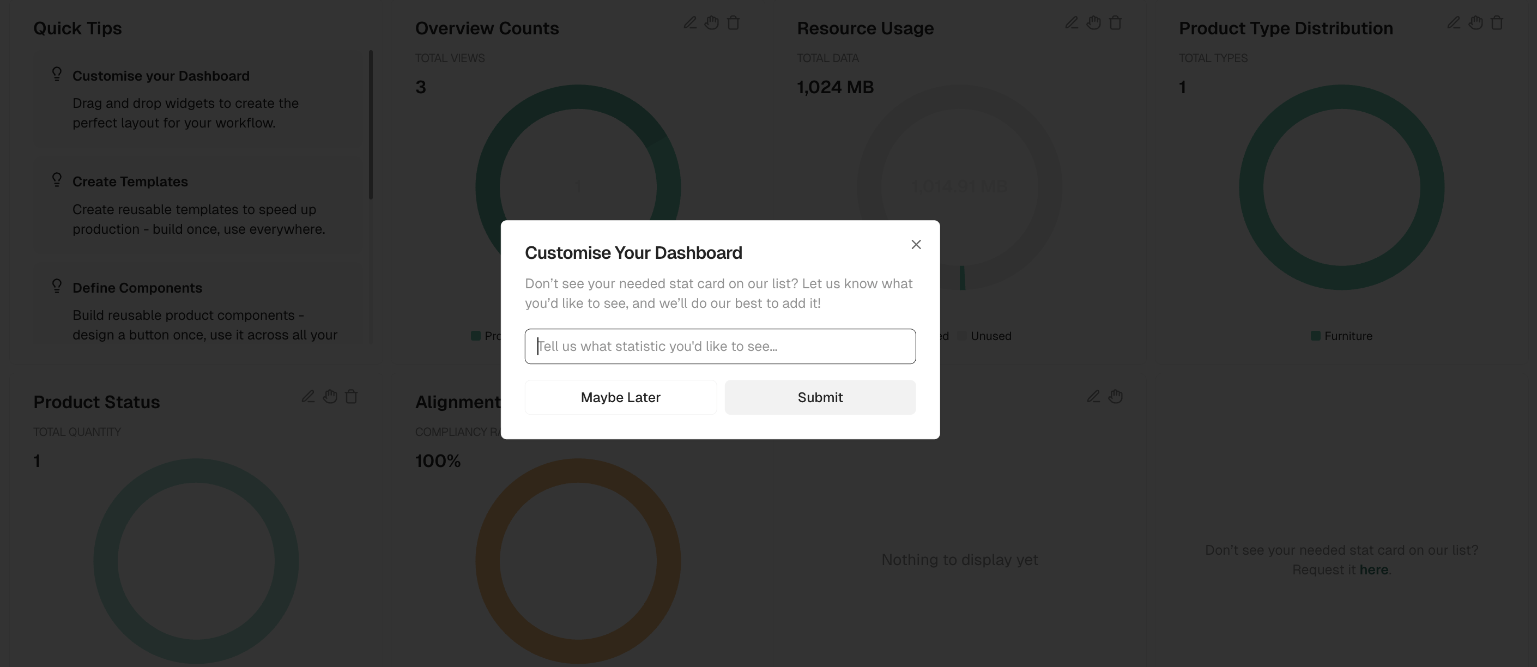Screen dimensions: 1537x667
Task: Click drag hand icon on Product Type Distribution
Action: [x=1475, y=23]
